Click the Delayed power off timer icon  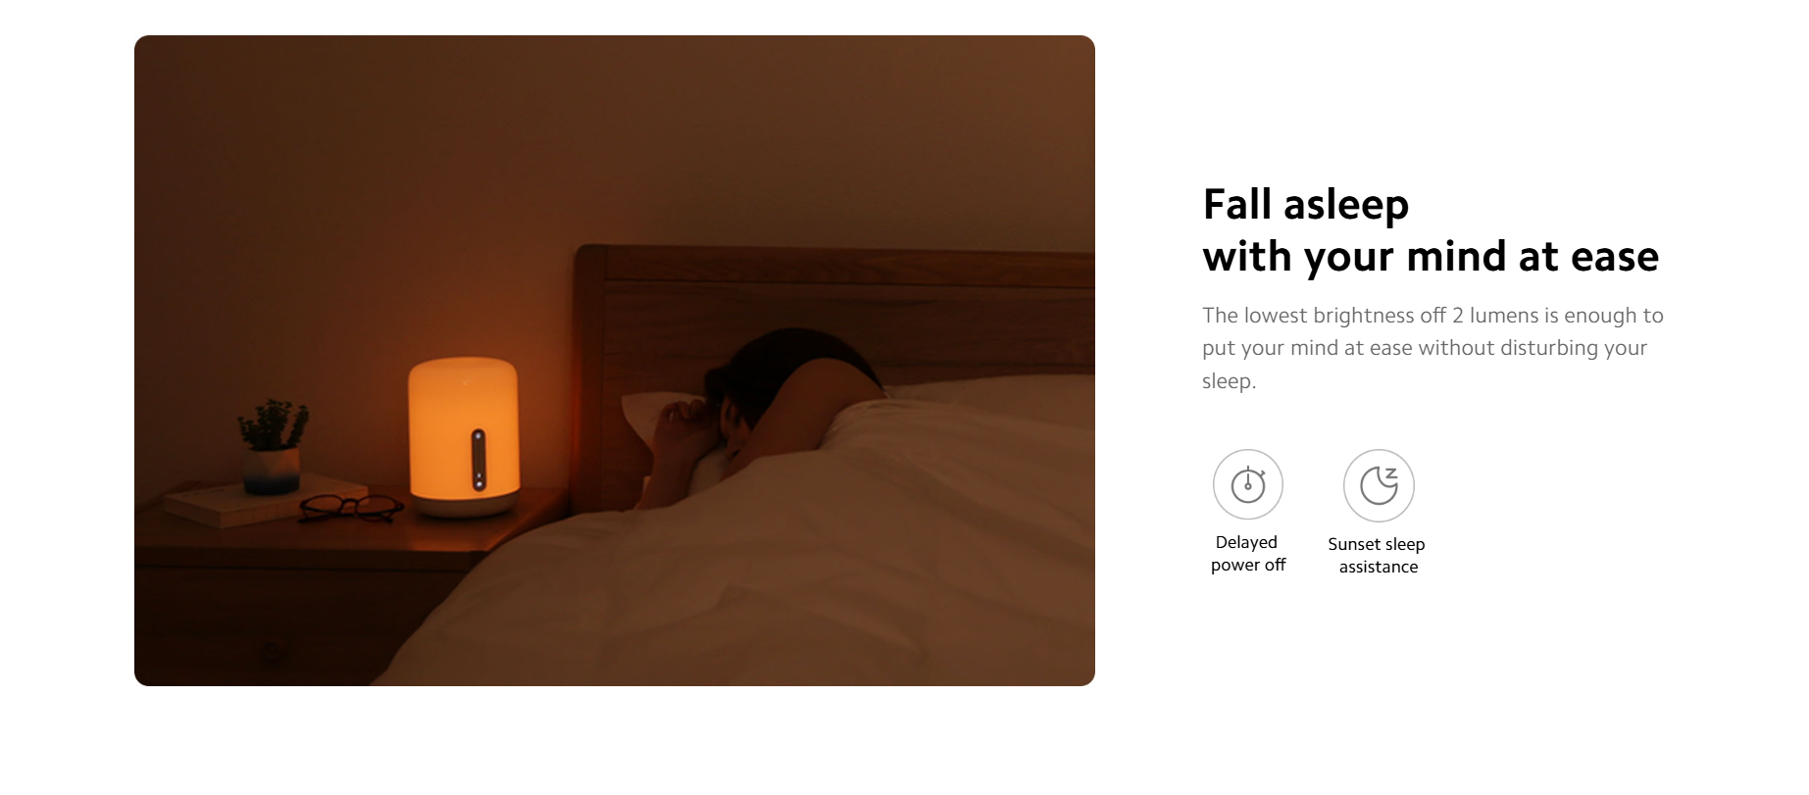click(x=1247, y=484)
